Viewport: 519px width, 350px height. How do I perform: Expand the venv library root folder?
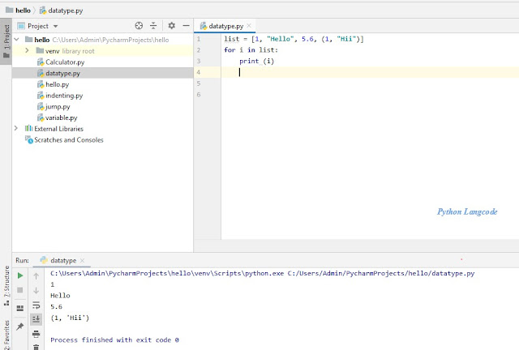(27, 50)
